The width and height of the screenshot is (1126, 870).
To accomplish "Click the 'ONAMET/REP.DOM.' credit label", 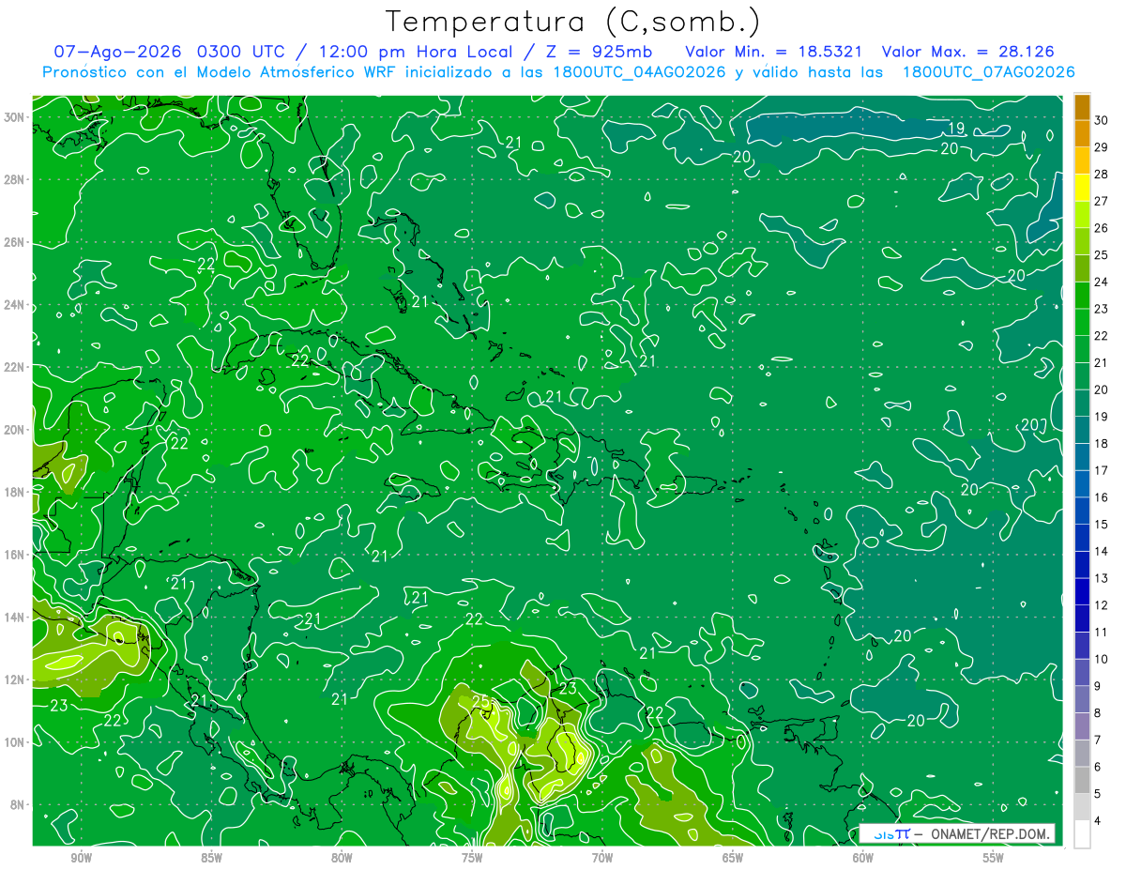I will tap(990, 833).
